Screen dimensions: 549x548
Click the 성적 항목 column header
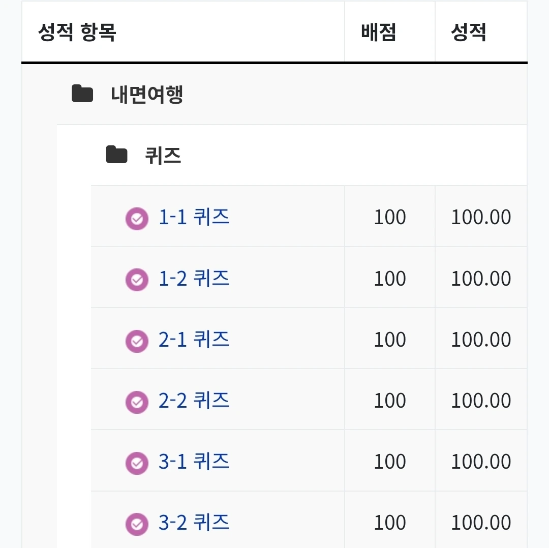77,33
